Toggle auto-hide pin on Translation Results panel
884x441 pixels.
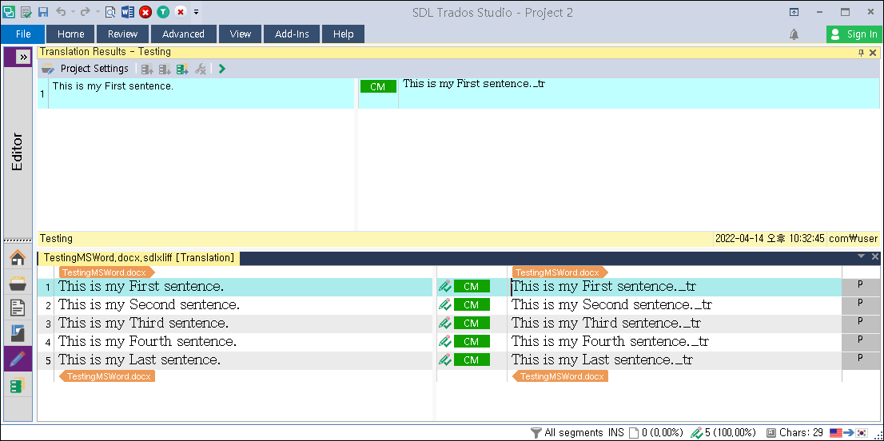pos(861,53)
